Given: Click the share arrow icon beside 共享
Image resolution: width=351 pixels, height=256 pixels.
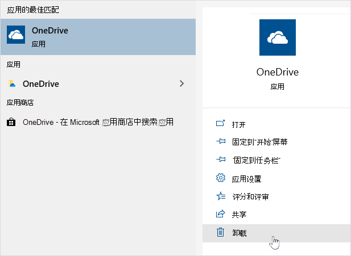Looking at the screenshot, I should tap(221, 214).
